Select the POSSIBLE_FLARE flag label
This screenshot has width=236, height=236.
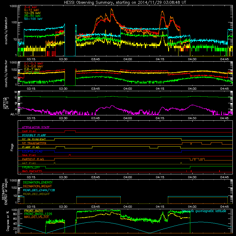(34, 135)
